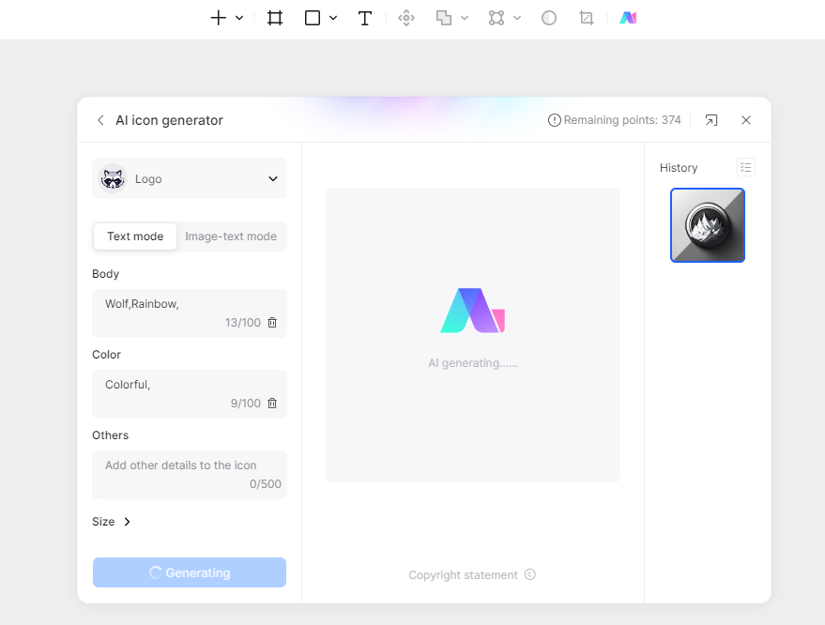Screen dimensions: 825x625
Task: Select the Text tool
Action: tap(364, 18)
